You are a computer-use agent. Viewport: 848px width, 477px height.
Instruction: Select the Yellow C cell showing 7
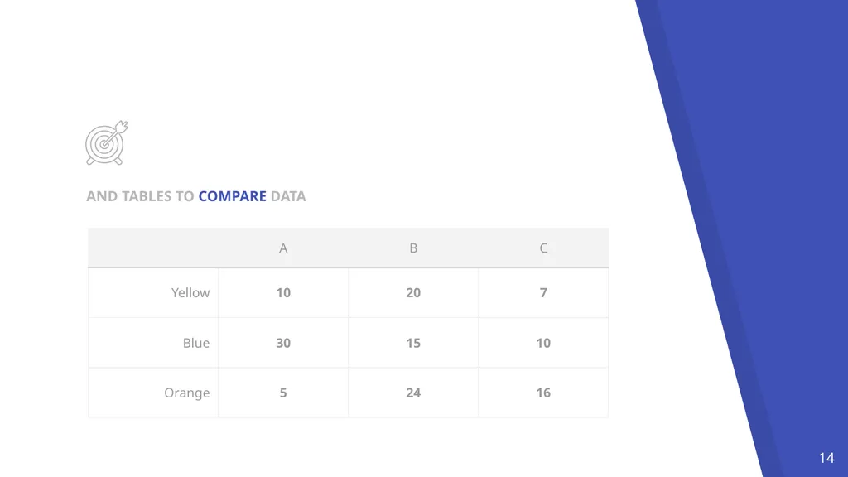click(x=543, y=292)
